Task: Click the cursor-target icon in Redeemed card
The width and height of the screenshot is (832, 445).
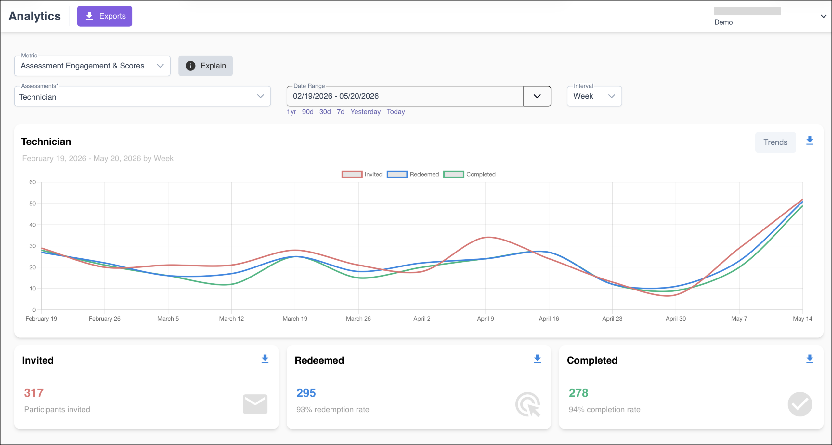Action: click(528, 404)
